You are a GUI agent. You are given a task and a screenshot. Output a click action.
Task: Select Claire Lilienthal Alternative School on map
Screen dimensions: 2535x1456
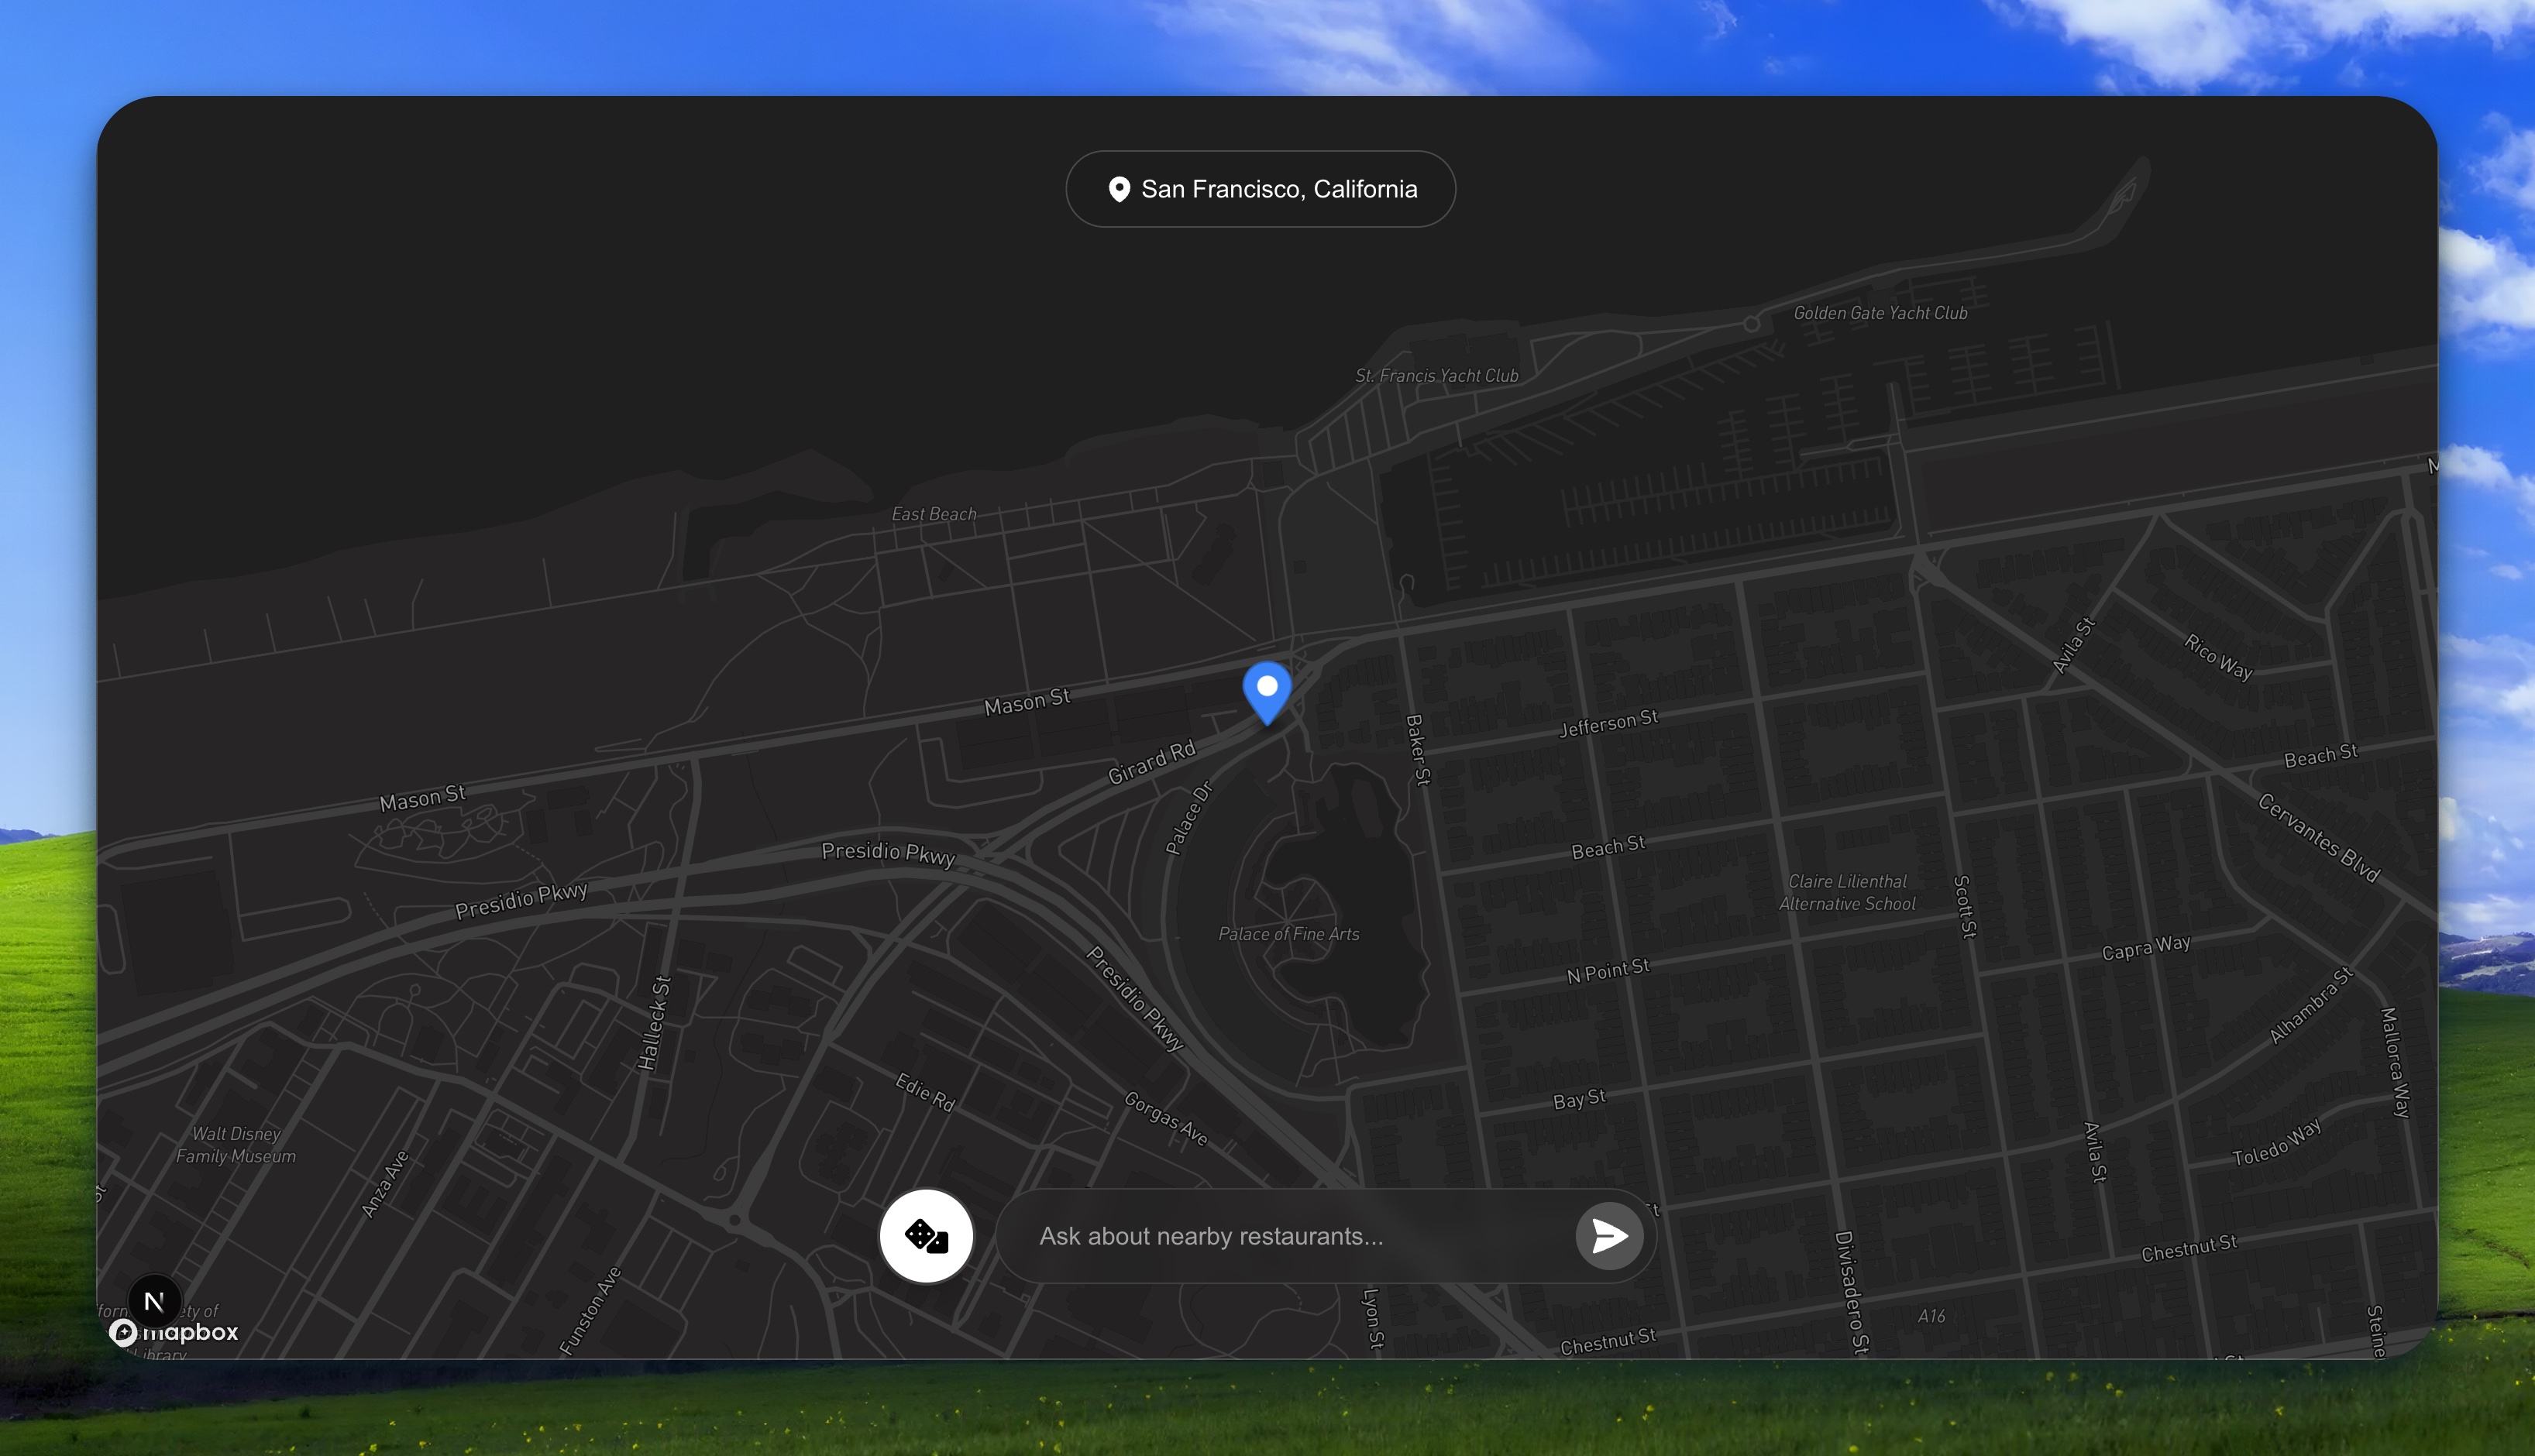coord(1847,892)
